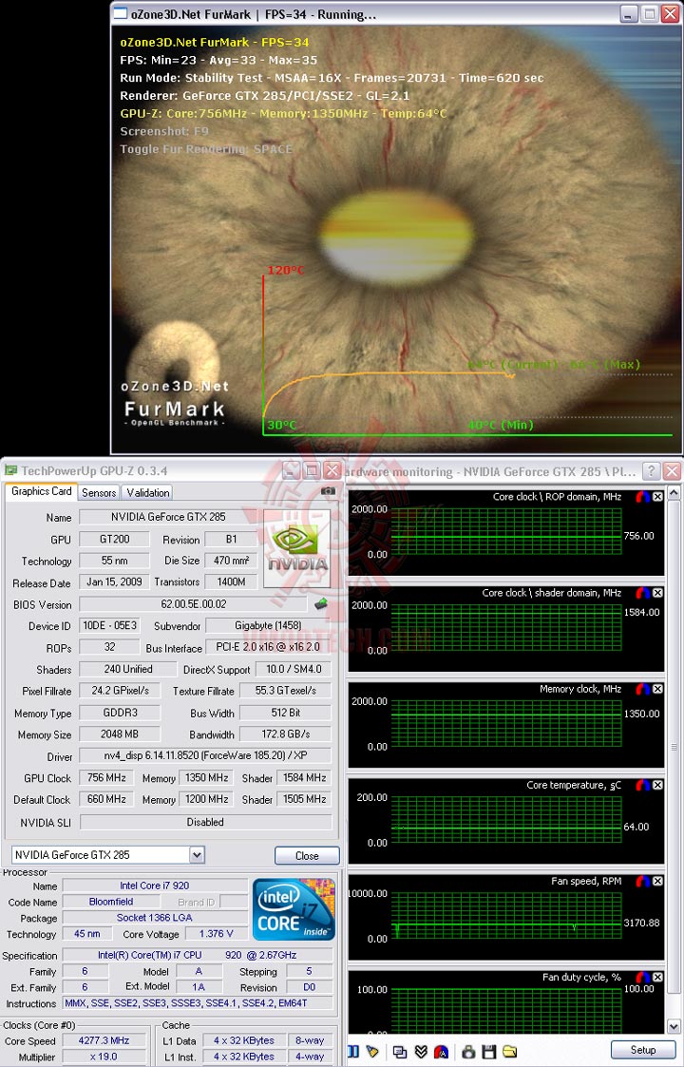The height and width of the screenshot is (1067, 684).
Task: Click the GPU-Z window title bar icon
Action: coord(10,470)
